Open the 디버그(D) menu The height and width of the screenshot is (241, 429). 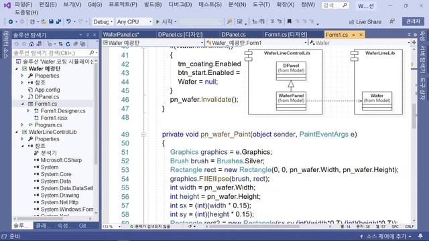[x=180, y=5]
